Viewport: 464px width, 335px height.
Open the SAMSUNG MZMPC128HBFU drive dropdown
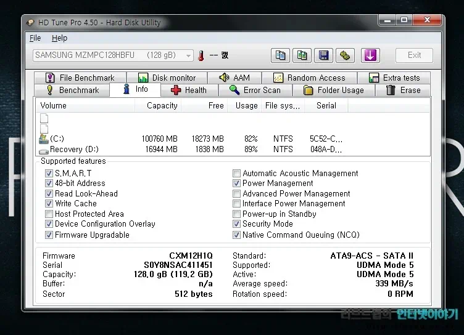(113, 55)
